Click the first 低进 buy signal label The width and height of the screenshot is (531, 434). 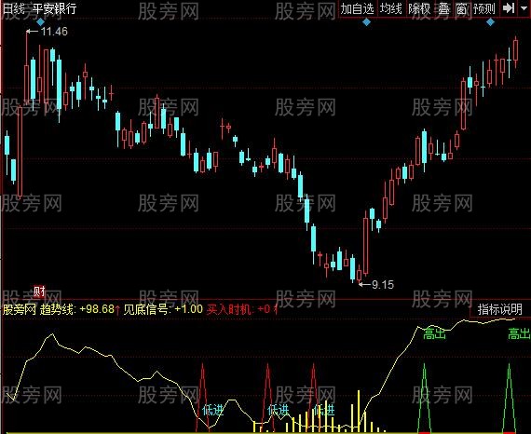pos(212,411)
